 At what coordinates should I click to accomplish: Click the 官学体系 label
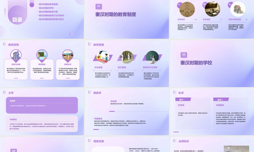tap(181, 20)
